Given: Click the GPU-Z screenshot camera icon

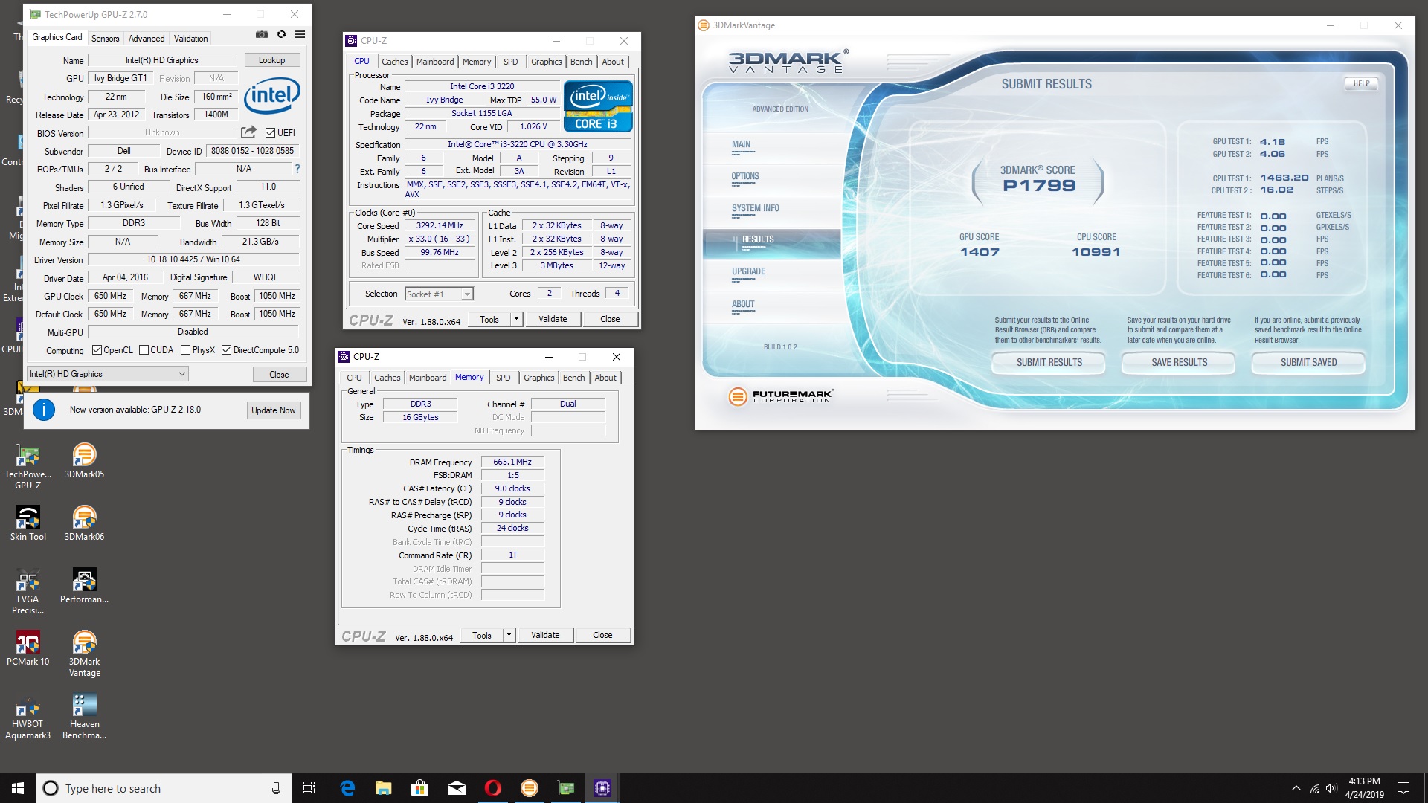Looking at the screenshot, I should (262, 34).
